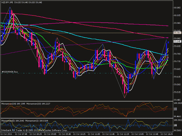Click the 11 Oct 13:45 time label
The image size is (182, 136).
pyautogui.click(x=152, y=134)
